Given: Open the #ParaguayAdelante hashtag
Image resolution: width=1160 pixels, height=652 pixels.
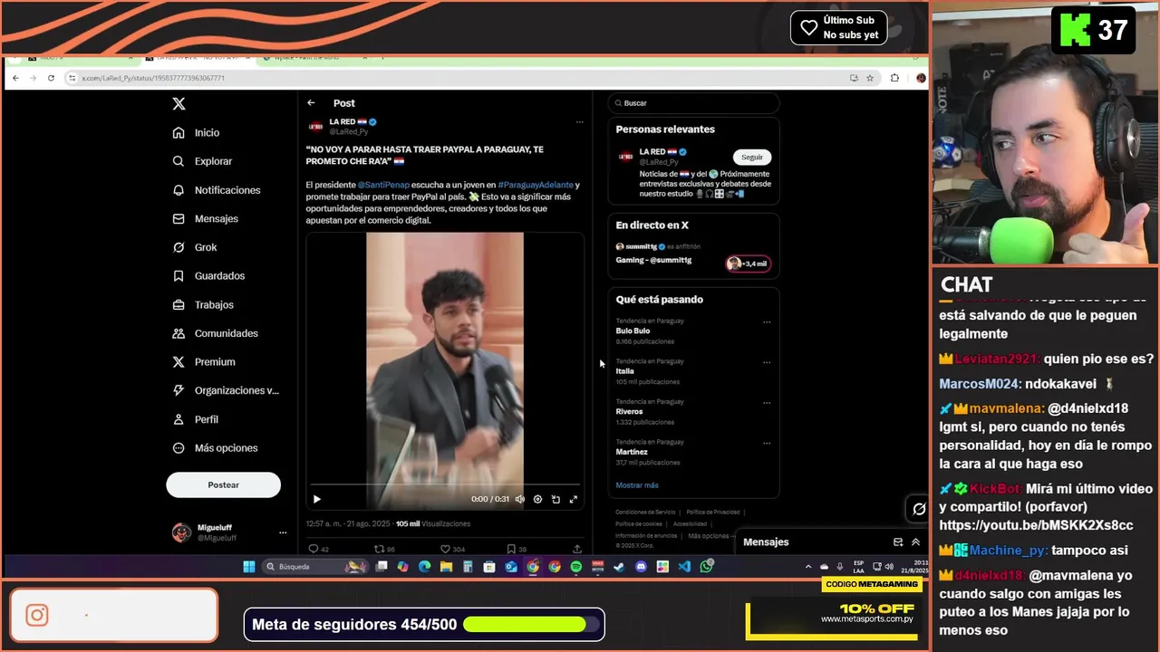Looking at the screenshot, I should 536,185.
